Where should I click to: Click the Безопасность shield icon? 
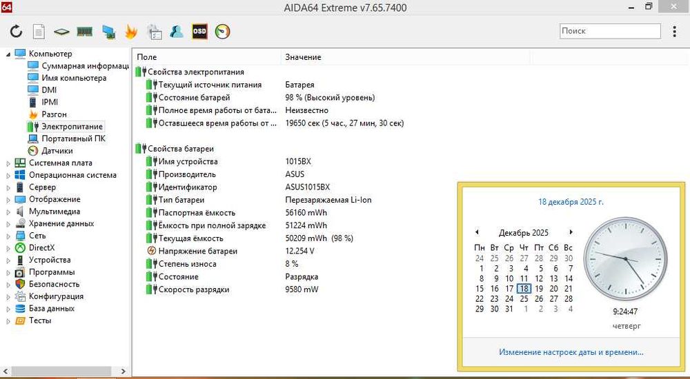pyautogui.click(x=20, y=284)
